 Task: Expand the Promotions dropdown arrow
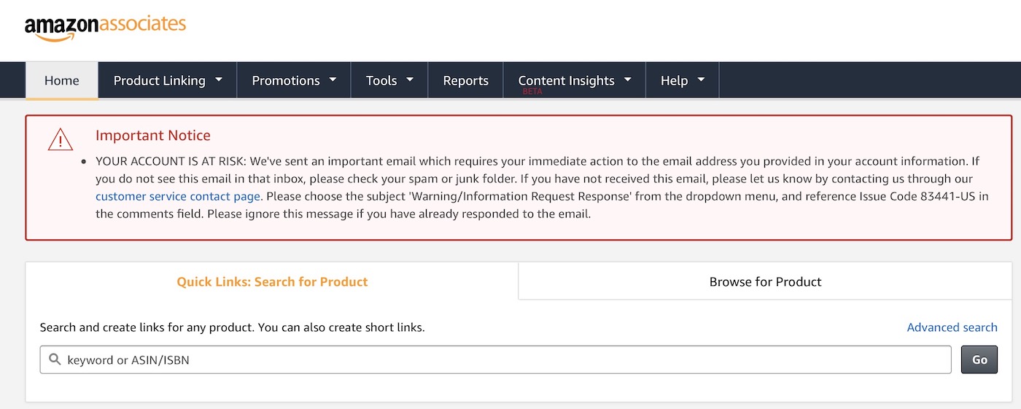point(333,79)
